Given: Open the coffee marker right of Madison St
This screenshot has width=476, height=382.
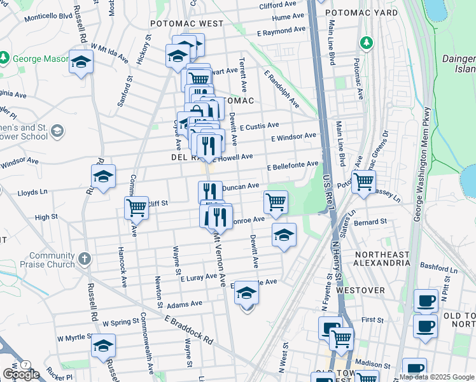Looking at the screenshot, I should point(414,368).
